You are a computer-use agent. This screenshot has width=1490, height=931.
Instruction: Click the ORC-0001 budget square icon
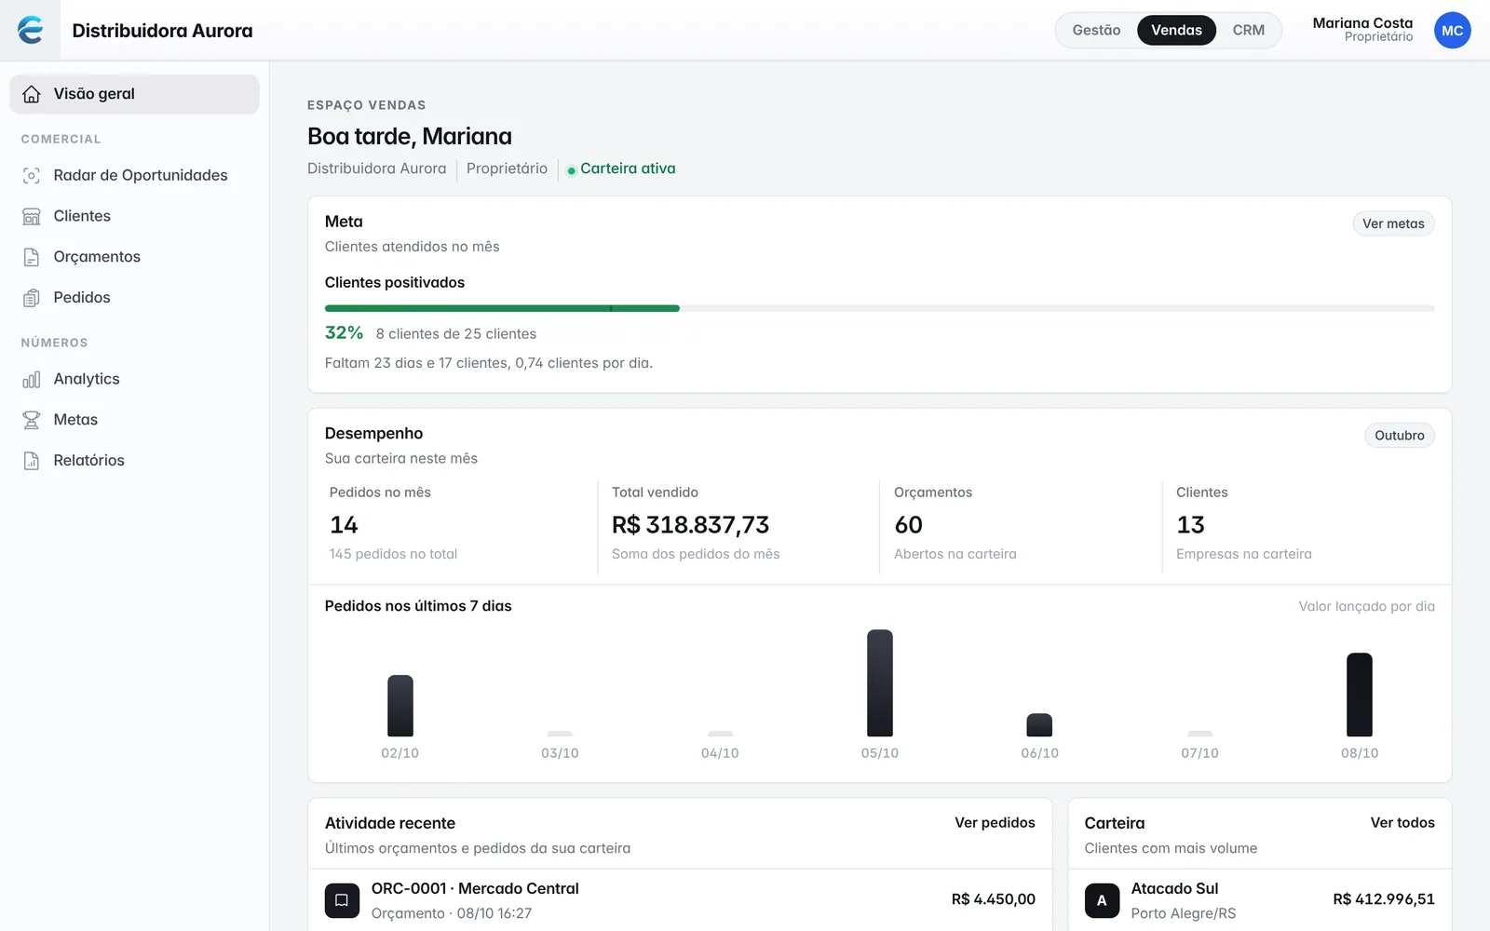[342, 900]
